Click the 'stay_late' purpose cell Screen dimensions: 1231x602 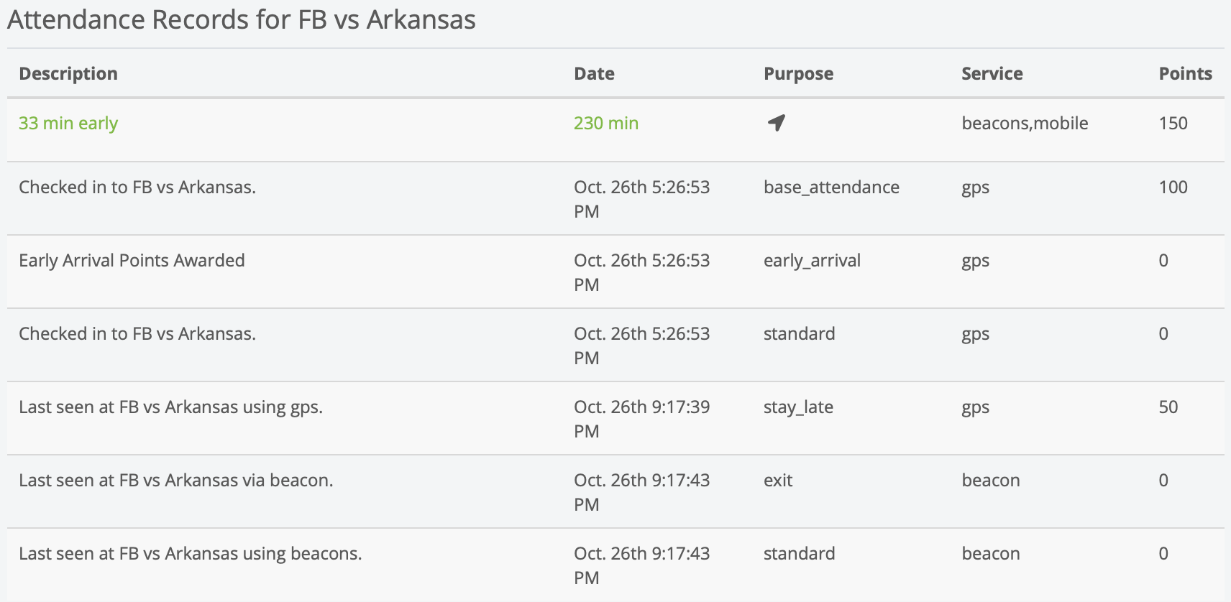pyautogui.click(x=798, y=407)
